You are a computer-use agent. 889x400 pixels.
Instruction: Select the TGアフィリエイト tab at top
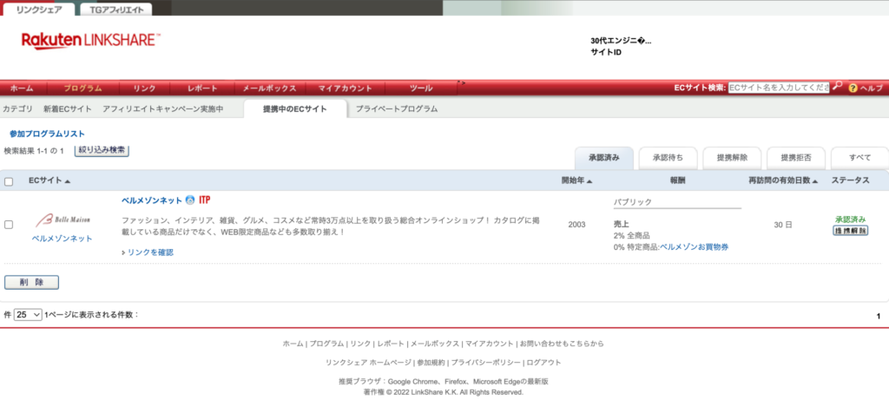coord(115,10)
